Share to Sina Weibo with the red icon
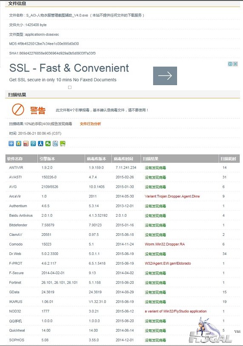 26,144
